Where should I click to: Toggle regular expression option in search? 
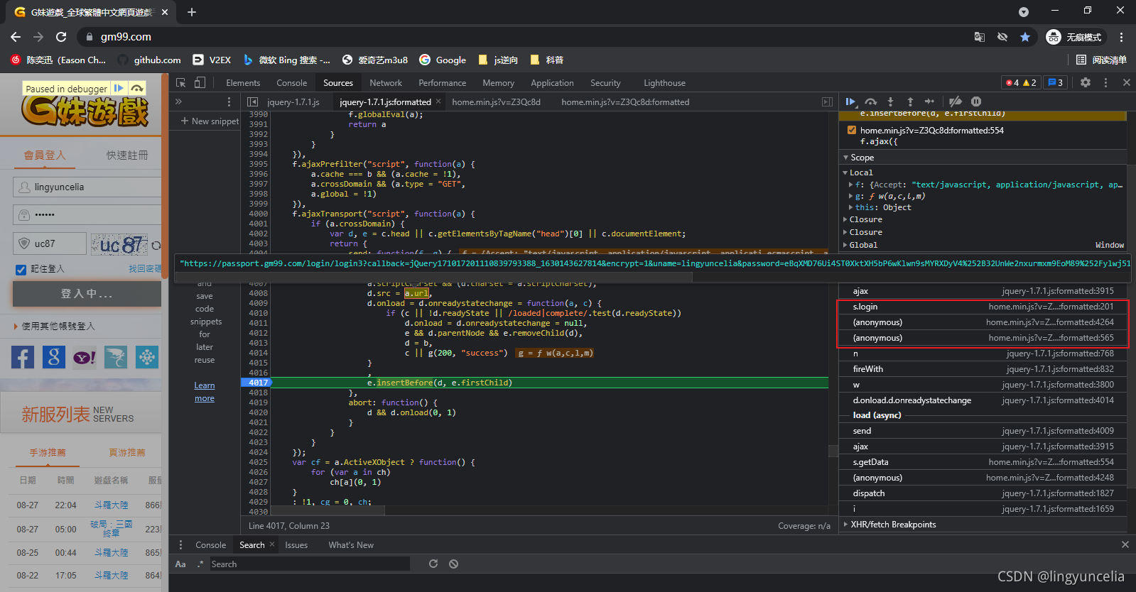[200, 564]
